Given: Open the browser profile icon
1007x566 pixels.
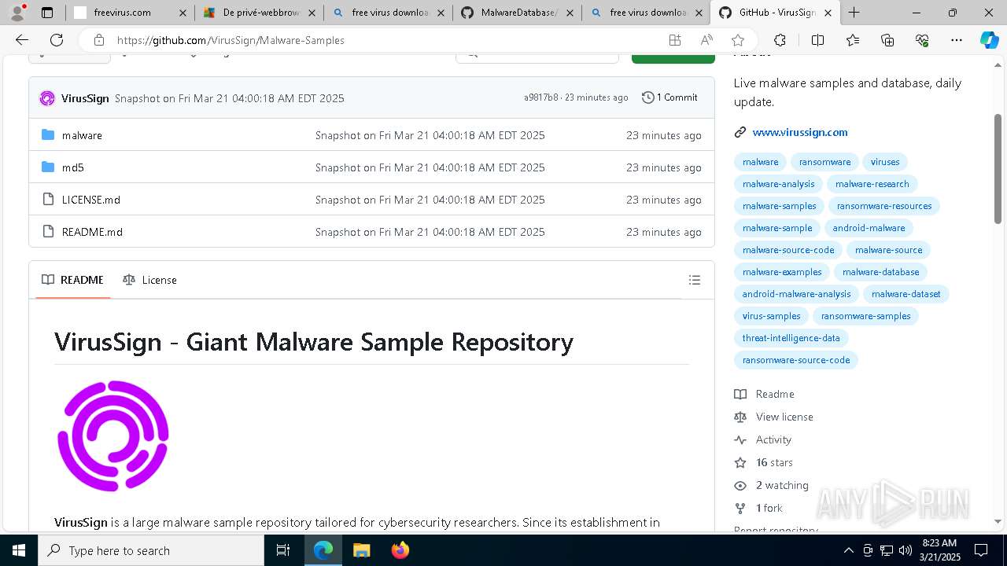Looking at the screenshot, I should point(17,12).
